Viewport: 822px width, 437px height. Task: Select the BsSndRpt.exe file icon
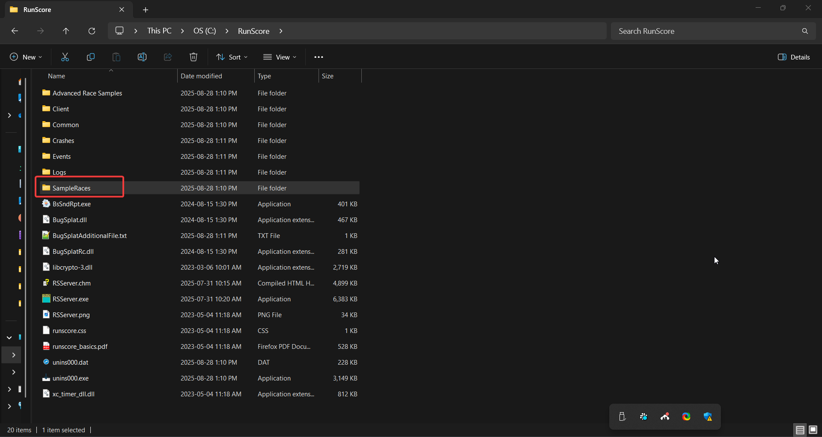click(x=46, y=204)
